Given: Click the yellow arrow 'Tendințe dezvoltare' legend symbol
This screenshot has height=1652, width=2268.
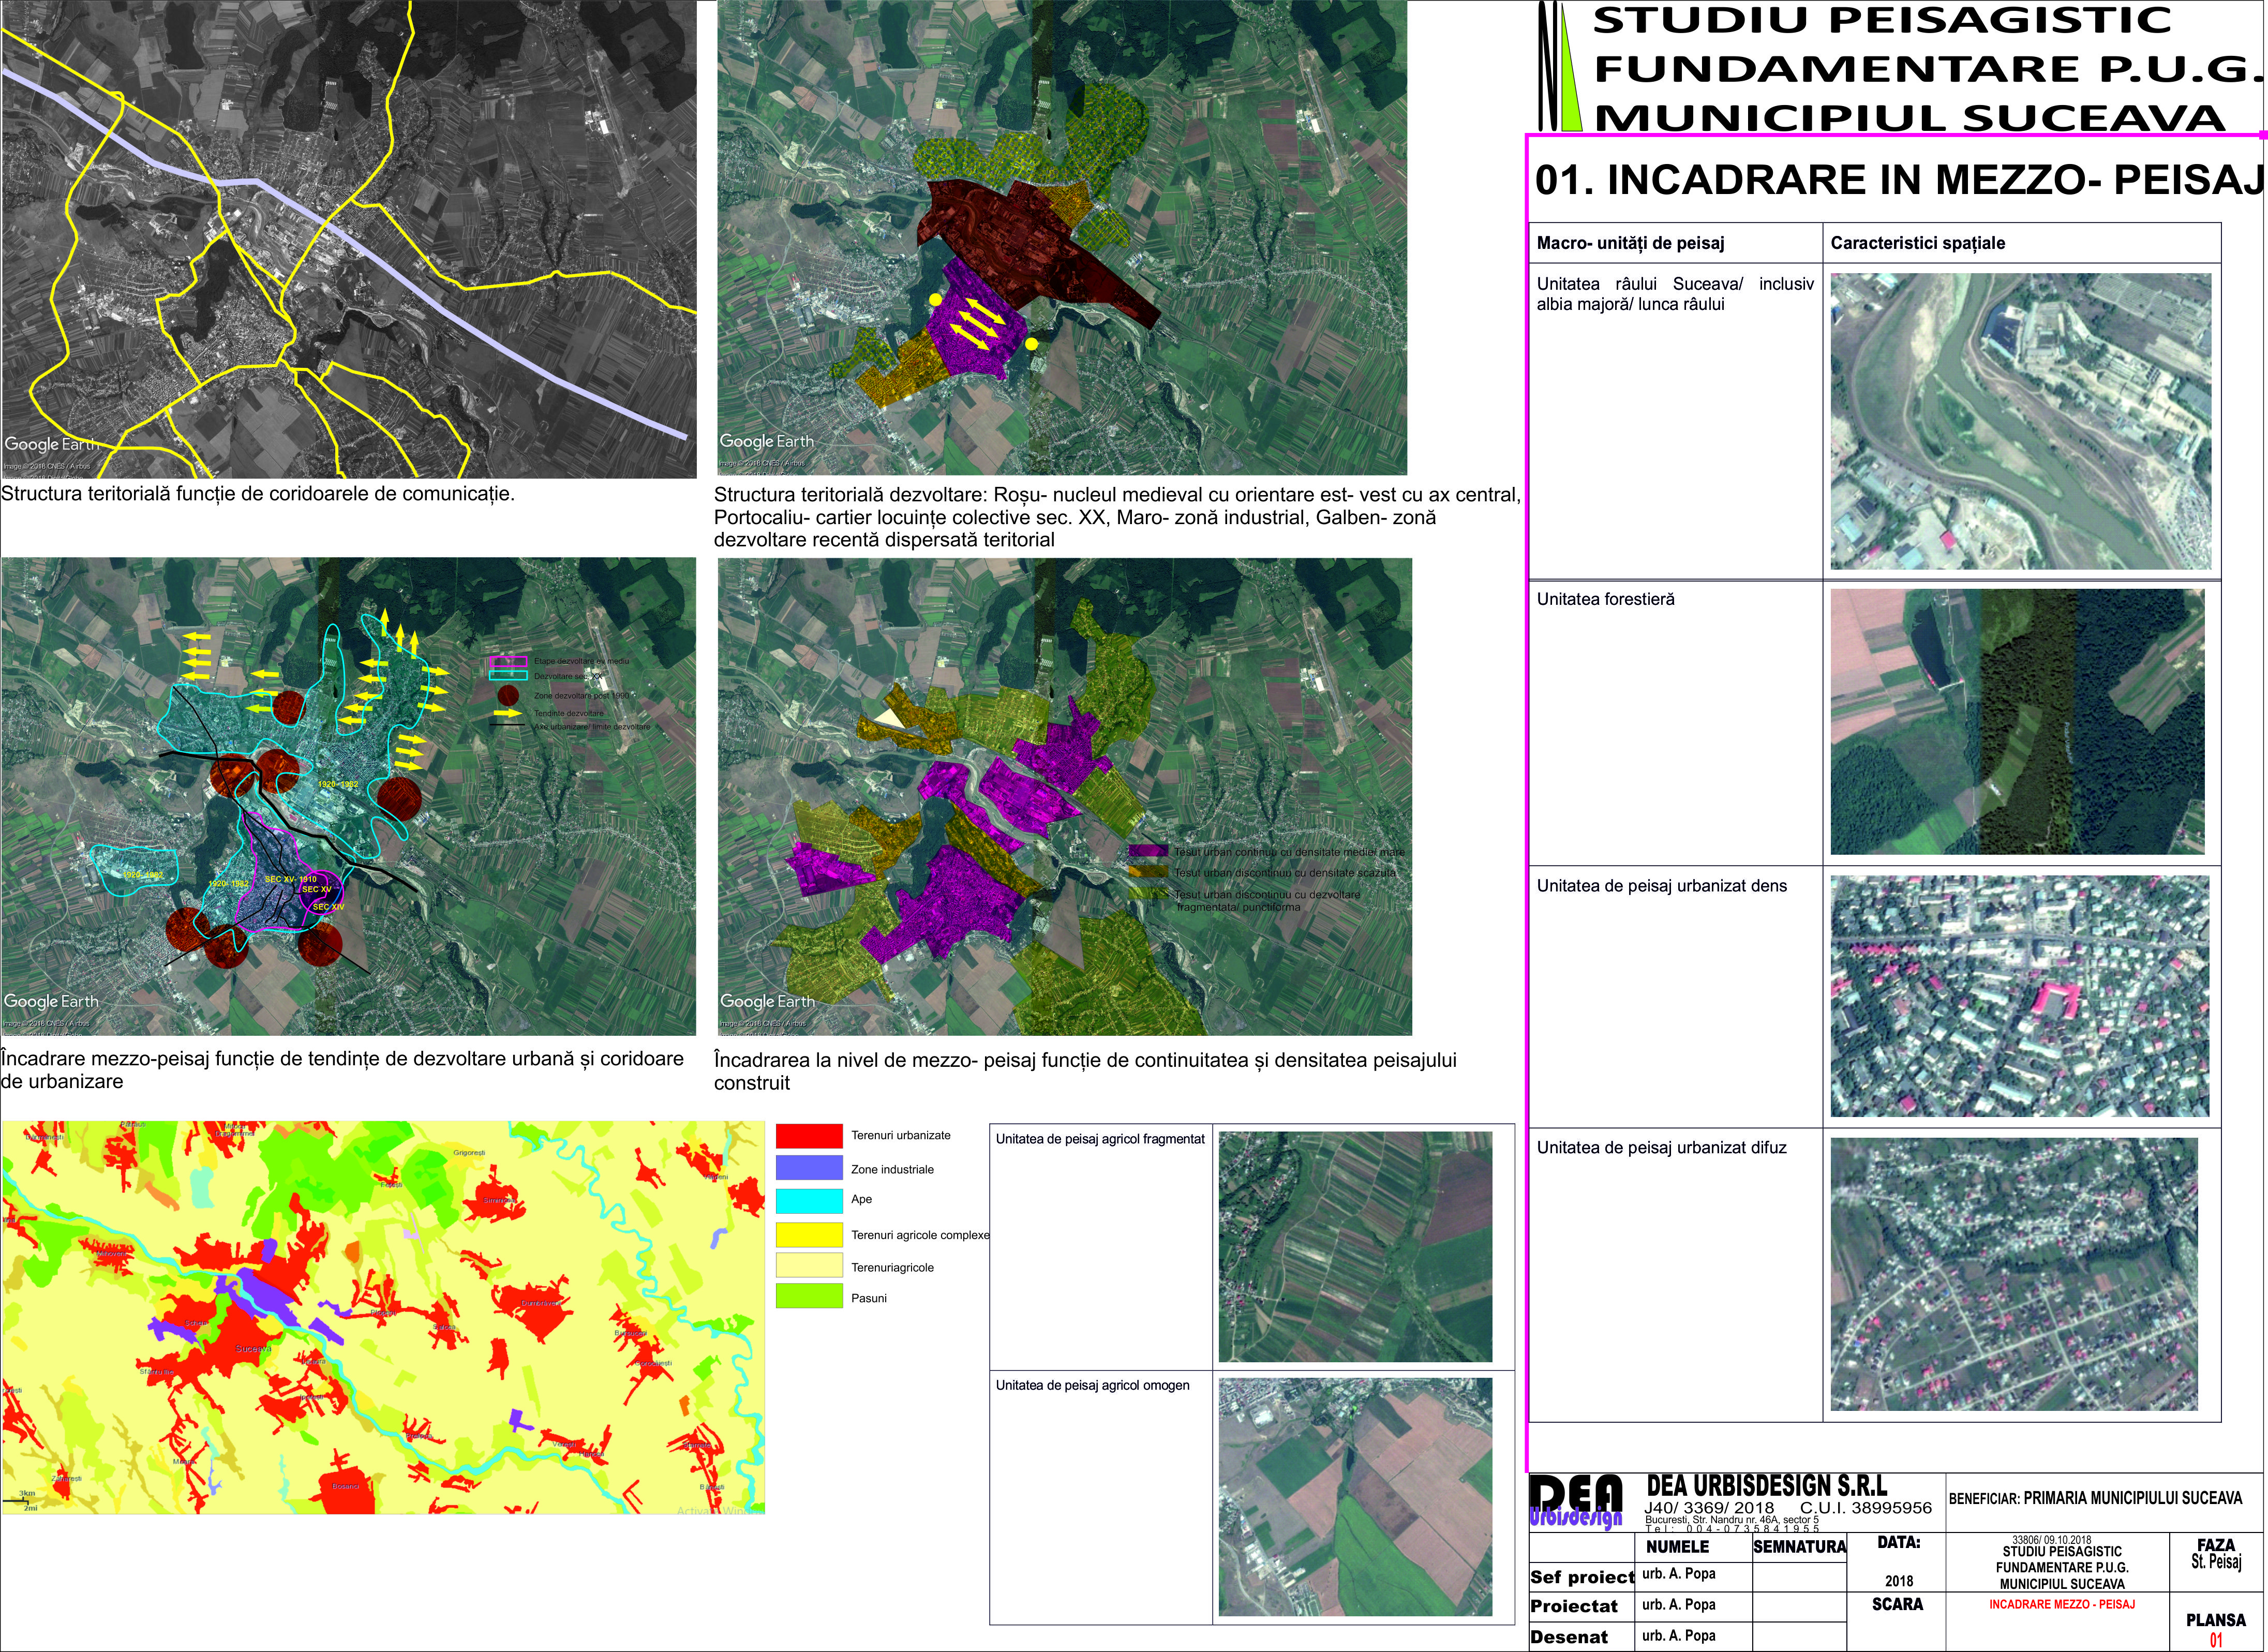Looking at the screenshot, I should click(x=509, y=713).
